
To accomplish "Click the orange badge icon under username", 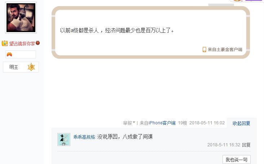I will coord(9,54).
